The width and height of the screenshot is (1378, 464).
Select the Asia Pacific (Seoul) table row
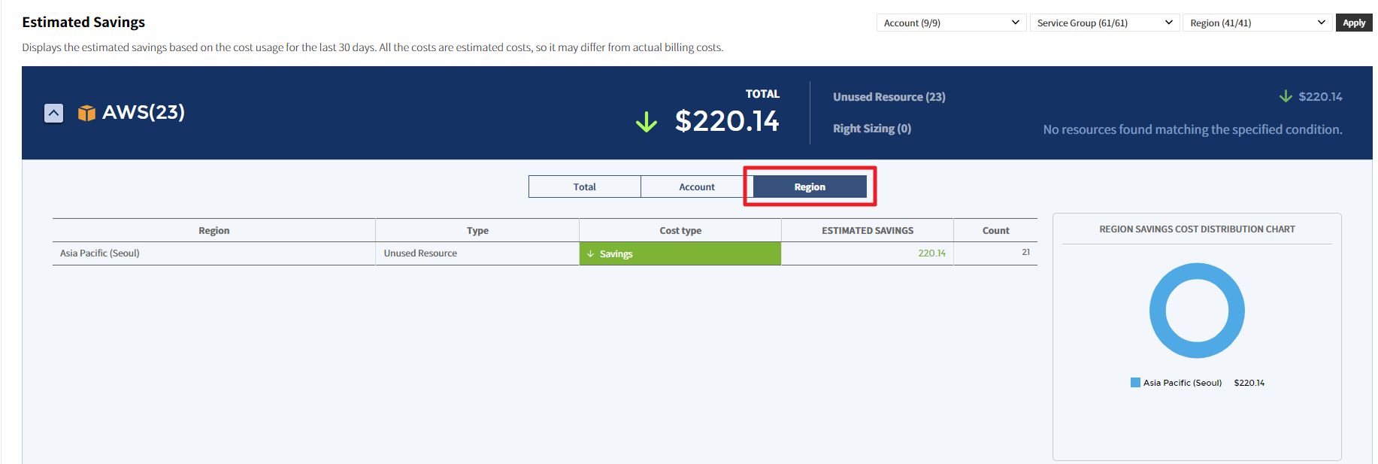point(214,253)
